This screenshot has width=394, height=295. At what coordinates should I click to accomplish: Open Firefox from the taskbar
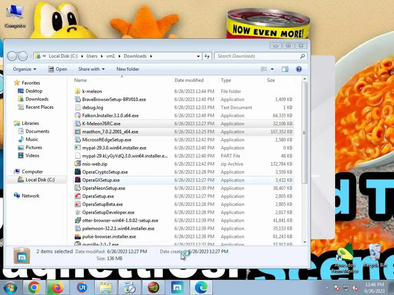pyautogui.click(x=58, y=287)
